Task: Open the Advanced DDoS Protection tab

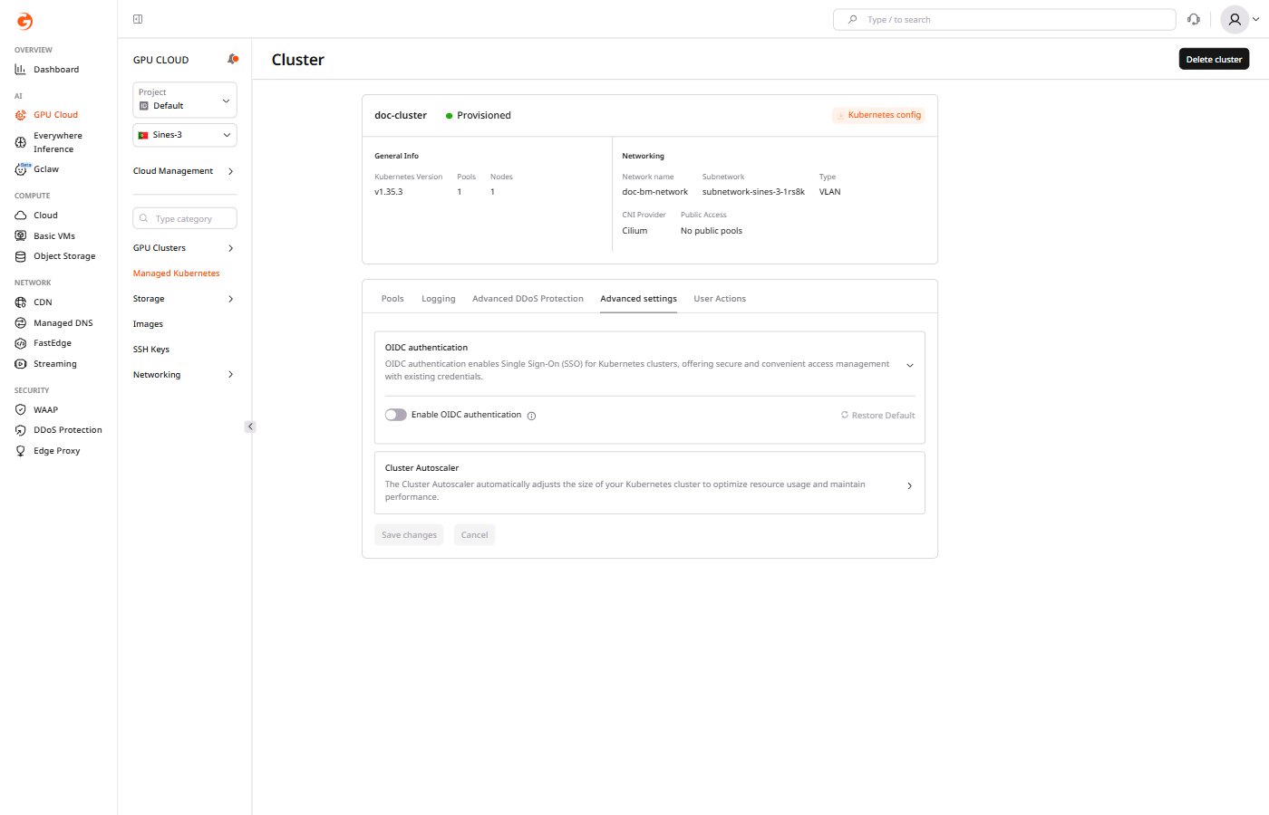Action: tap(528, 299)
